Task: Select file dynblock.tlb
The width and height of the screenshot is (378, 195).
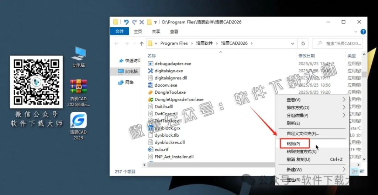Action: [167, 135]
